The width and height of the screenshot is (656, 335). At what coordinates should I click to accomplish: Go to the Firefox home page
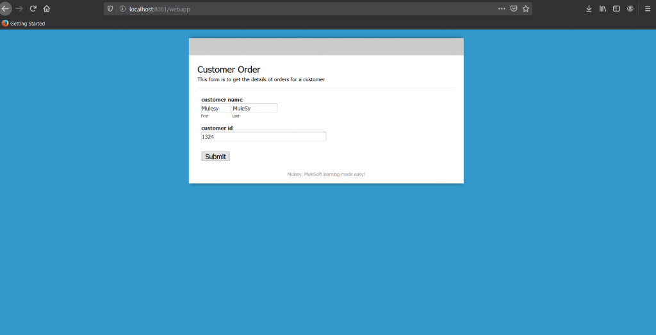pyautogui.click(x=47, y=9)
